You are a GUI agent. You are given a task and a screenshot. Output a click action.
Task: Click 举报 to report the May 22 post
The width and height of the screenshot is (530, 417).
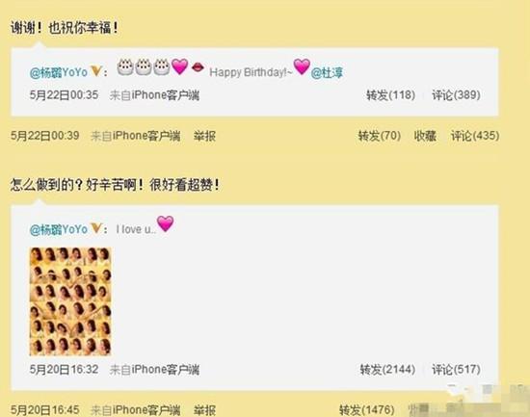[x=204, y=136]
